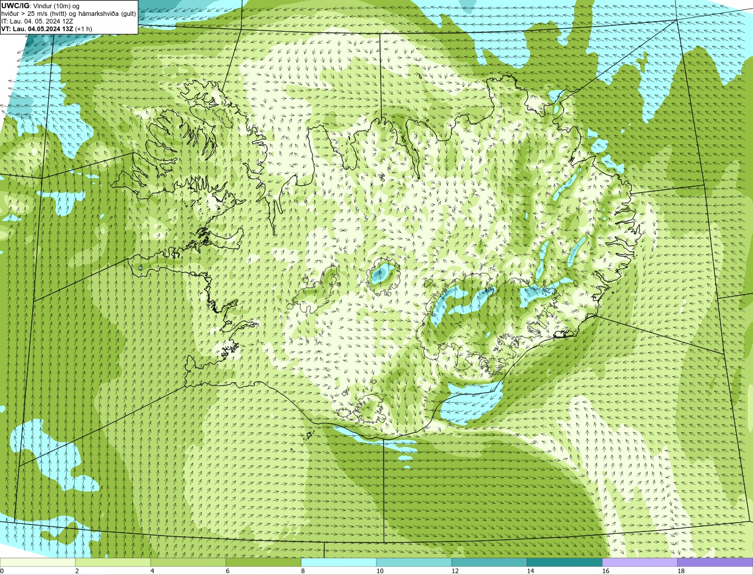Click the legend scale label '10'
753x575 pixels.
click(380, 571)
